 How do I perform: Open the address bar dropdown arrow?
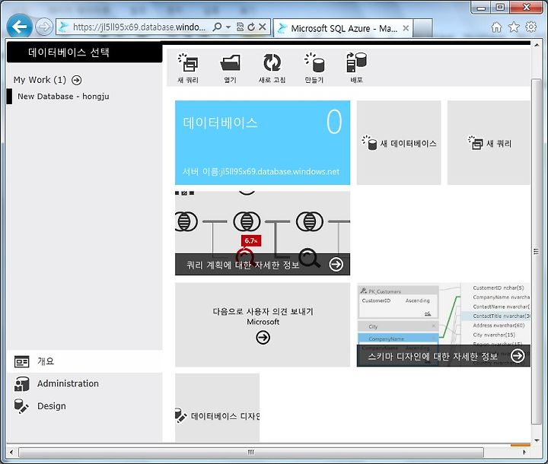pos(228,27)
